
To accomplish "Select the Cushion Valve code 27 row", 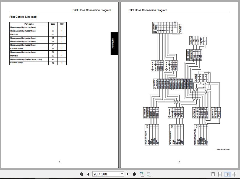I will [x=38, y=49].
